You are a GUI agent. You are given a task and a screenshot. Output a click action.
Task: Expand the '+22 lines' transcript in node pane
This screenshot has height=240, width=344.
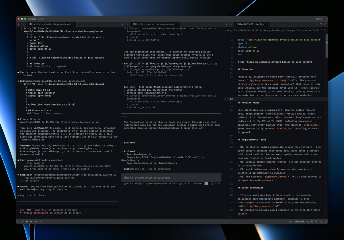coord(154,34)
